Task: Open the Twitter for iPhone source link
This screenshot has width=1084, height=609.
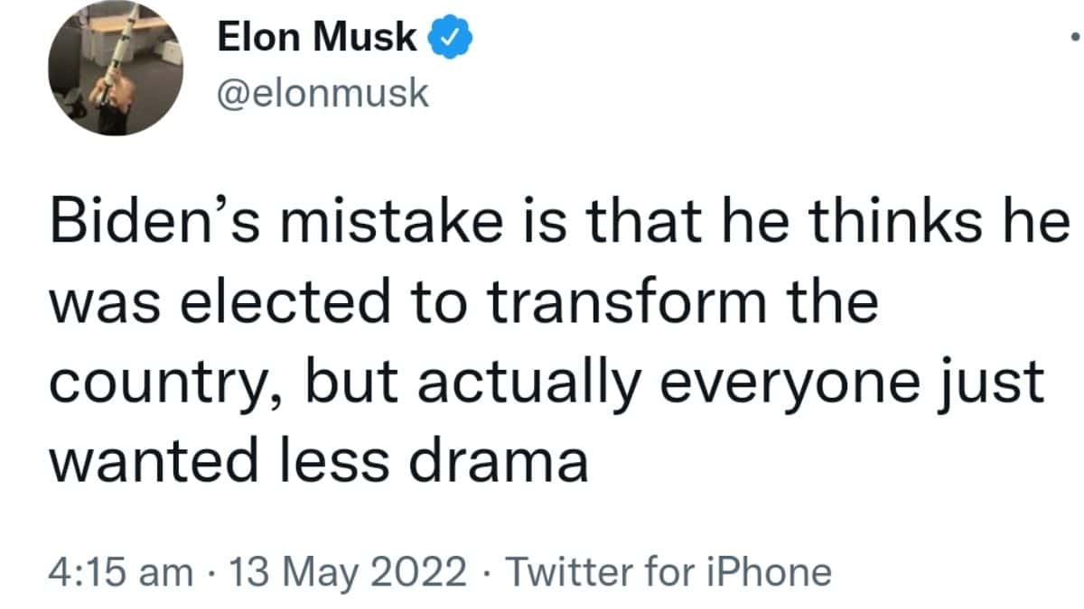Action: point(668,572)
